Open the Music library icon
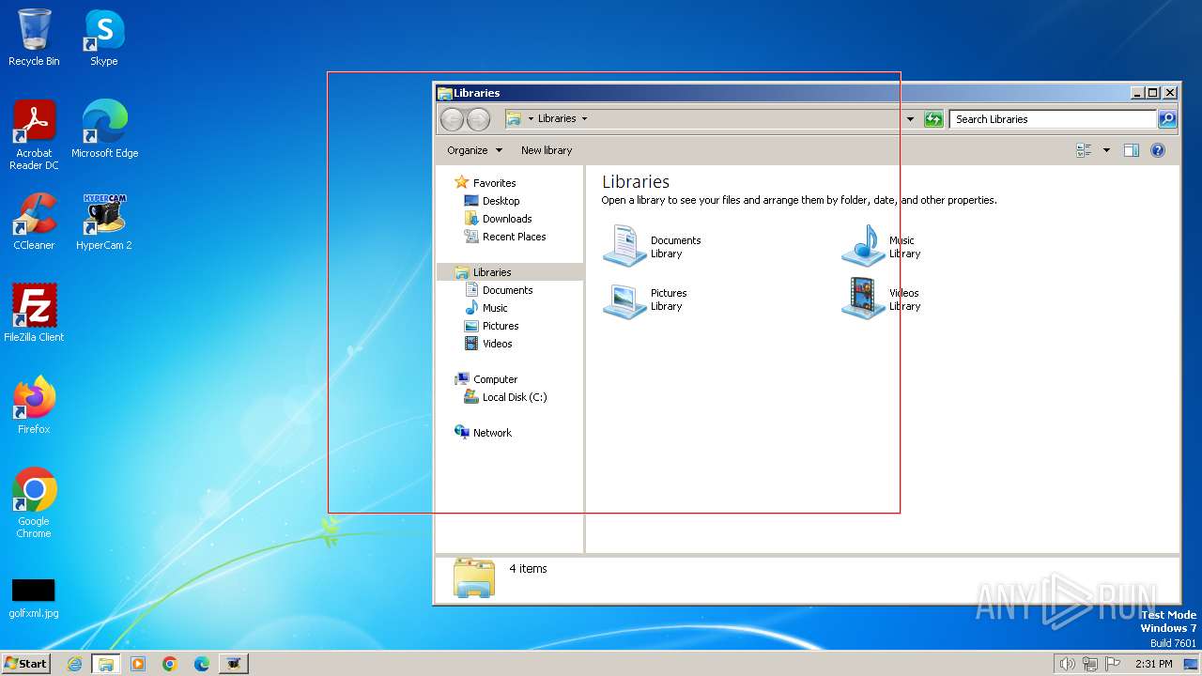 (882, 246)
